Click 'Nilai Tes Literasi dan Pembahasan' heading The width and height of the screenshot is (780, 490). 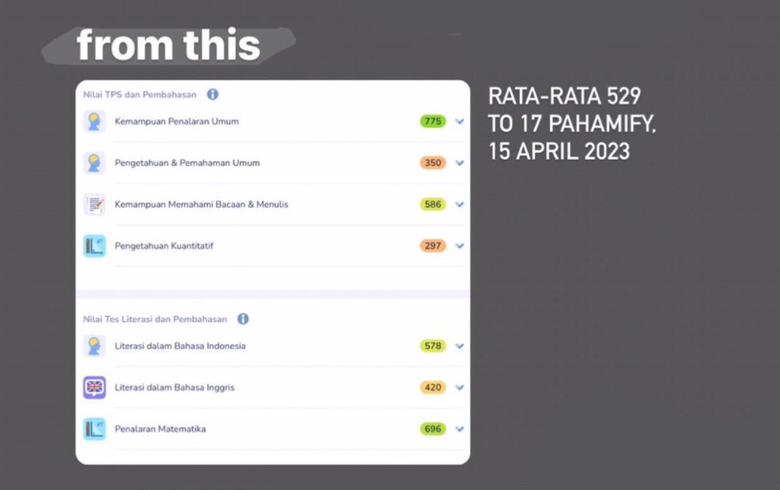pos(155,320)
